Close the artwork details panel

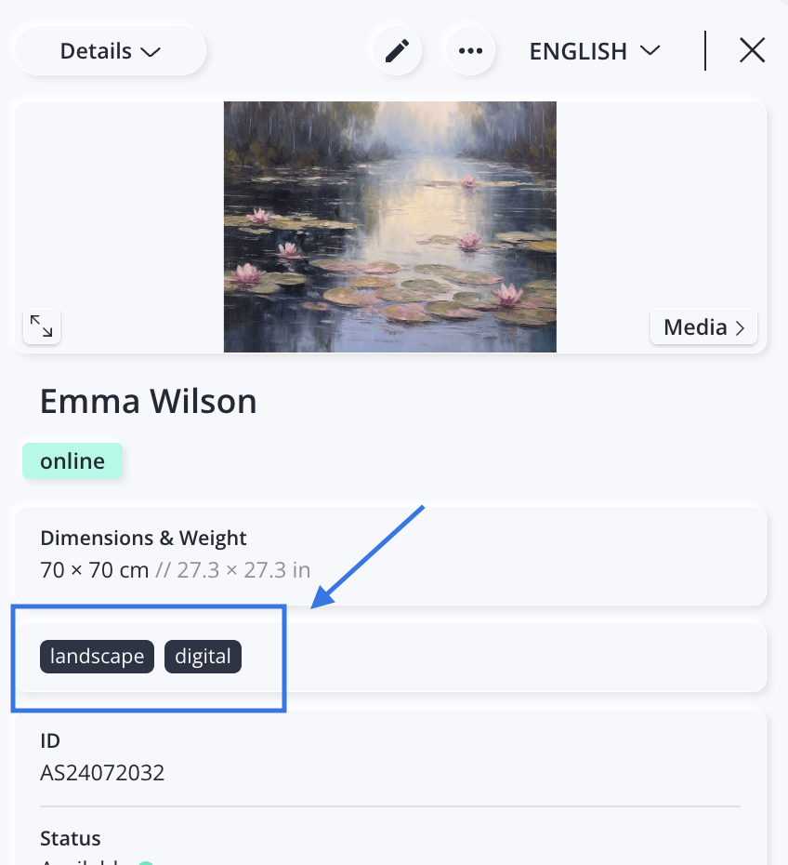pos(752,51)
